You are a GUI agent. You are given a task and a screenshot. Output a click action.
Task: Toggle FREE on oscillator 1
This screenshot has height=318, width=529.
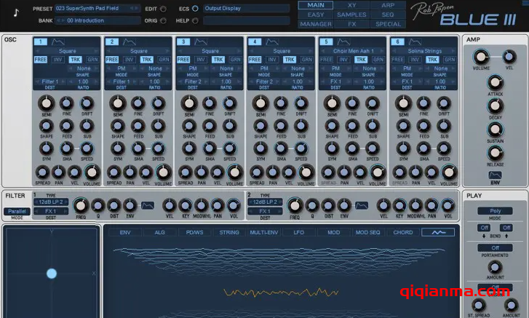41,60
